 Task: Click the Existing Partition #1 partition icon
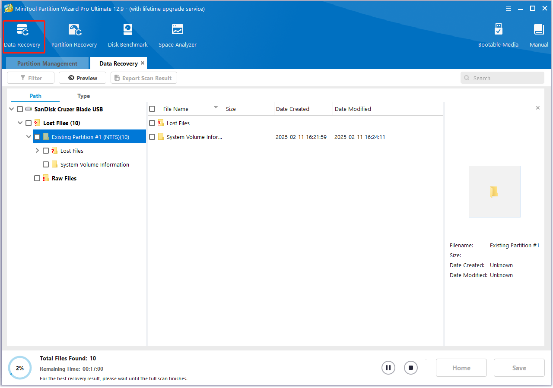click(46, 137)
